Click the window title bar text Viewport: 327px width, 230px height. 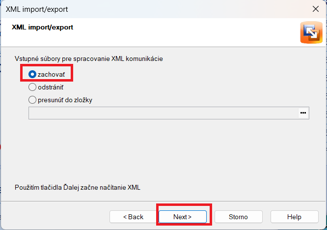point(37,9)
